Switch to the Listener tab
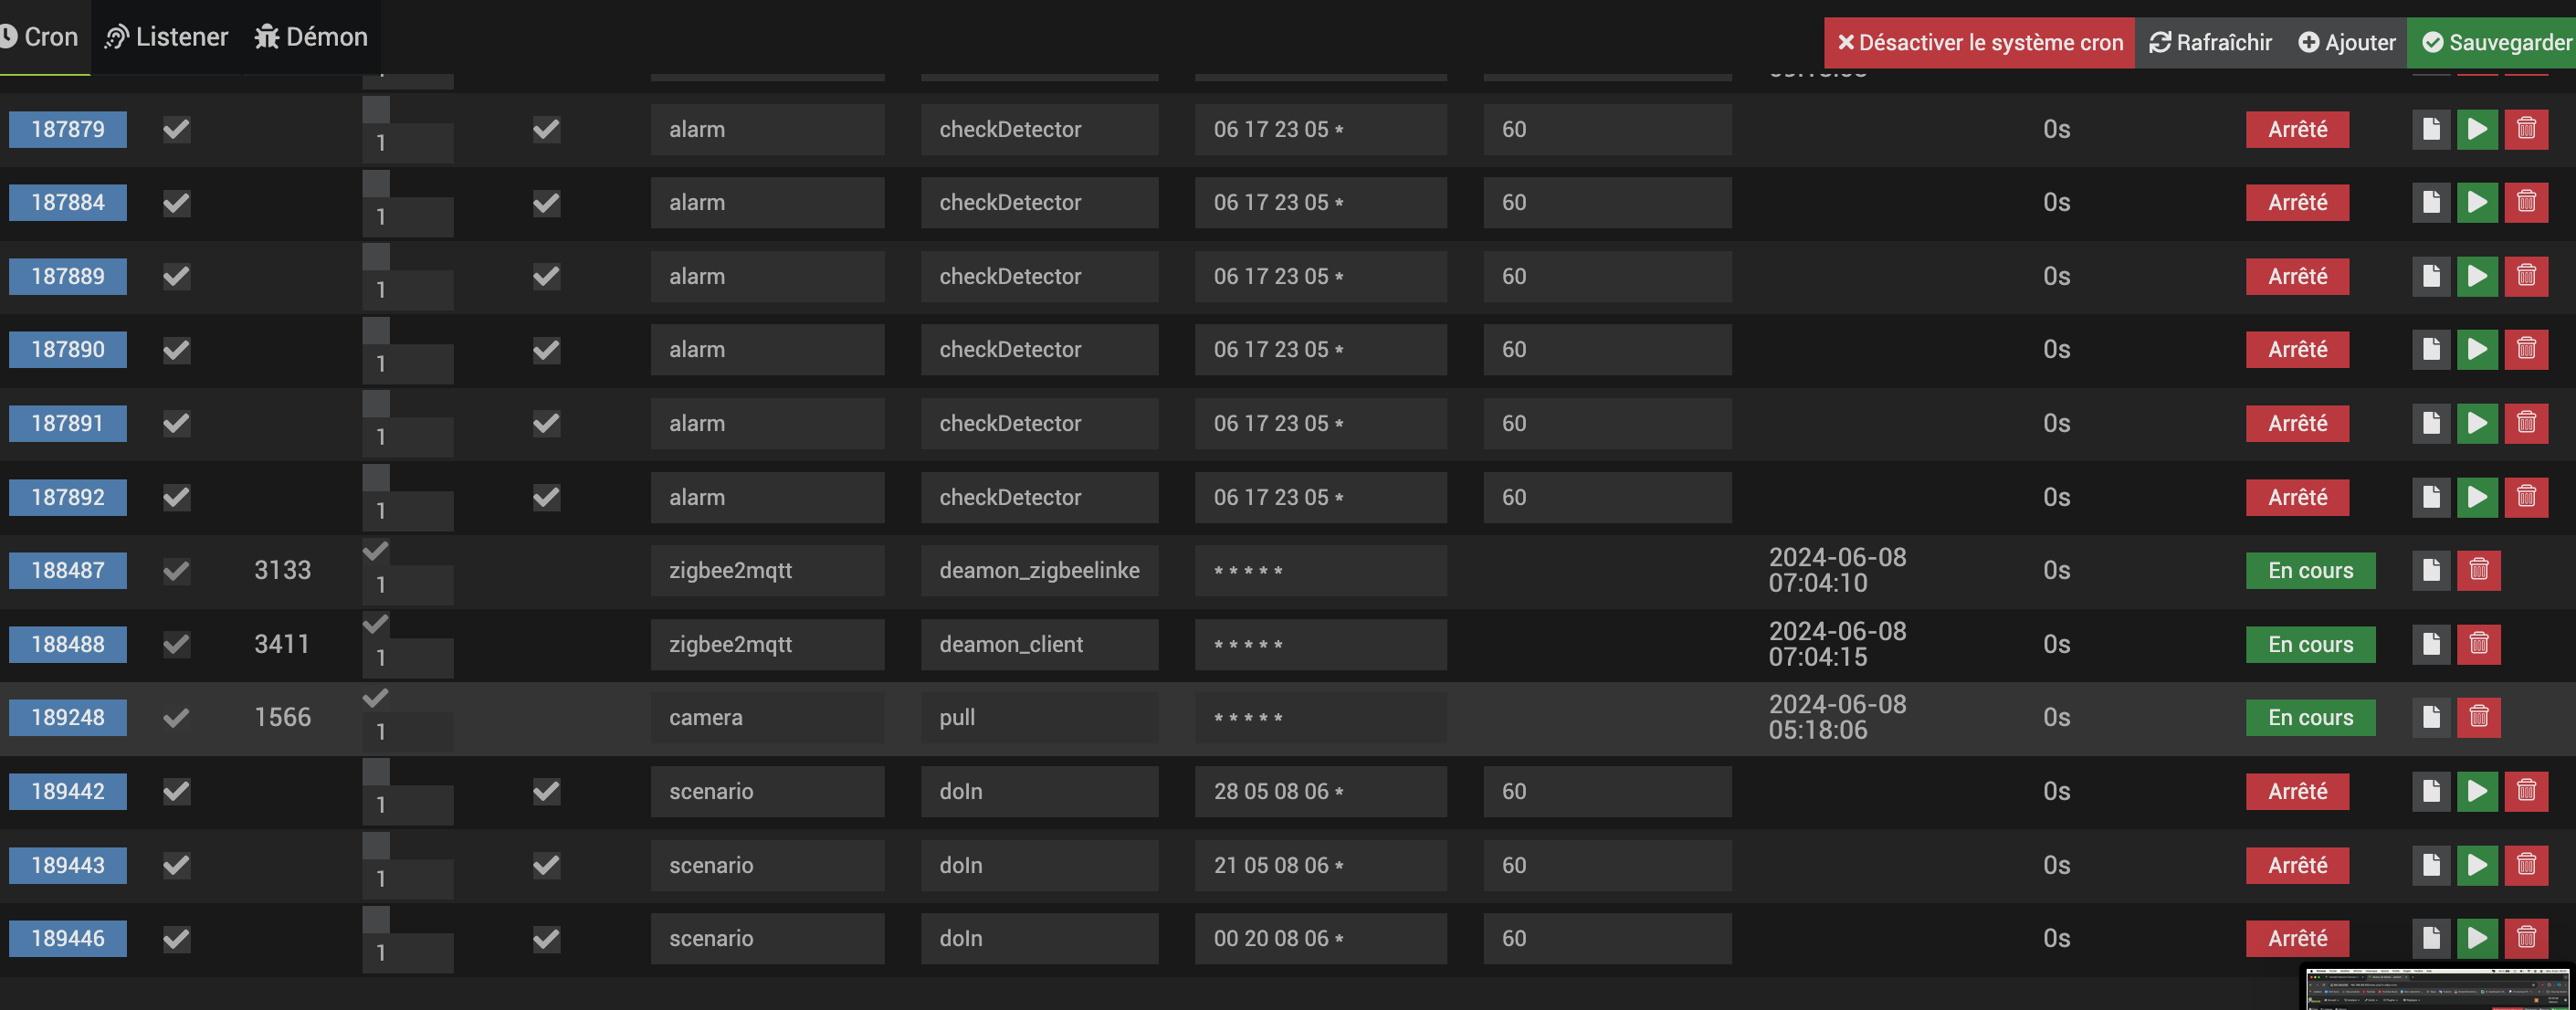This screenshot has width=2576, height=1010. [x=167, y=37]
